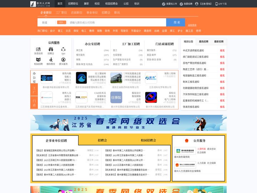257x193 pixels.
Task: Click 江苏润科化学 company logo
Action: point(151,78)
